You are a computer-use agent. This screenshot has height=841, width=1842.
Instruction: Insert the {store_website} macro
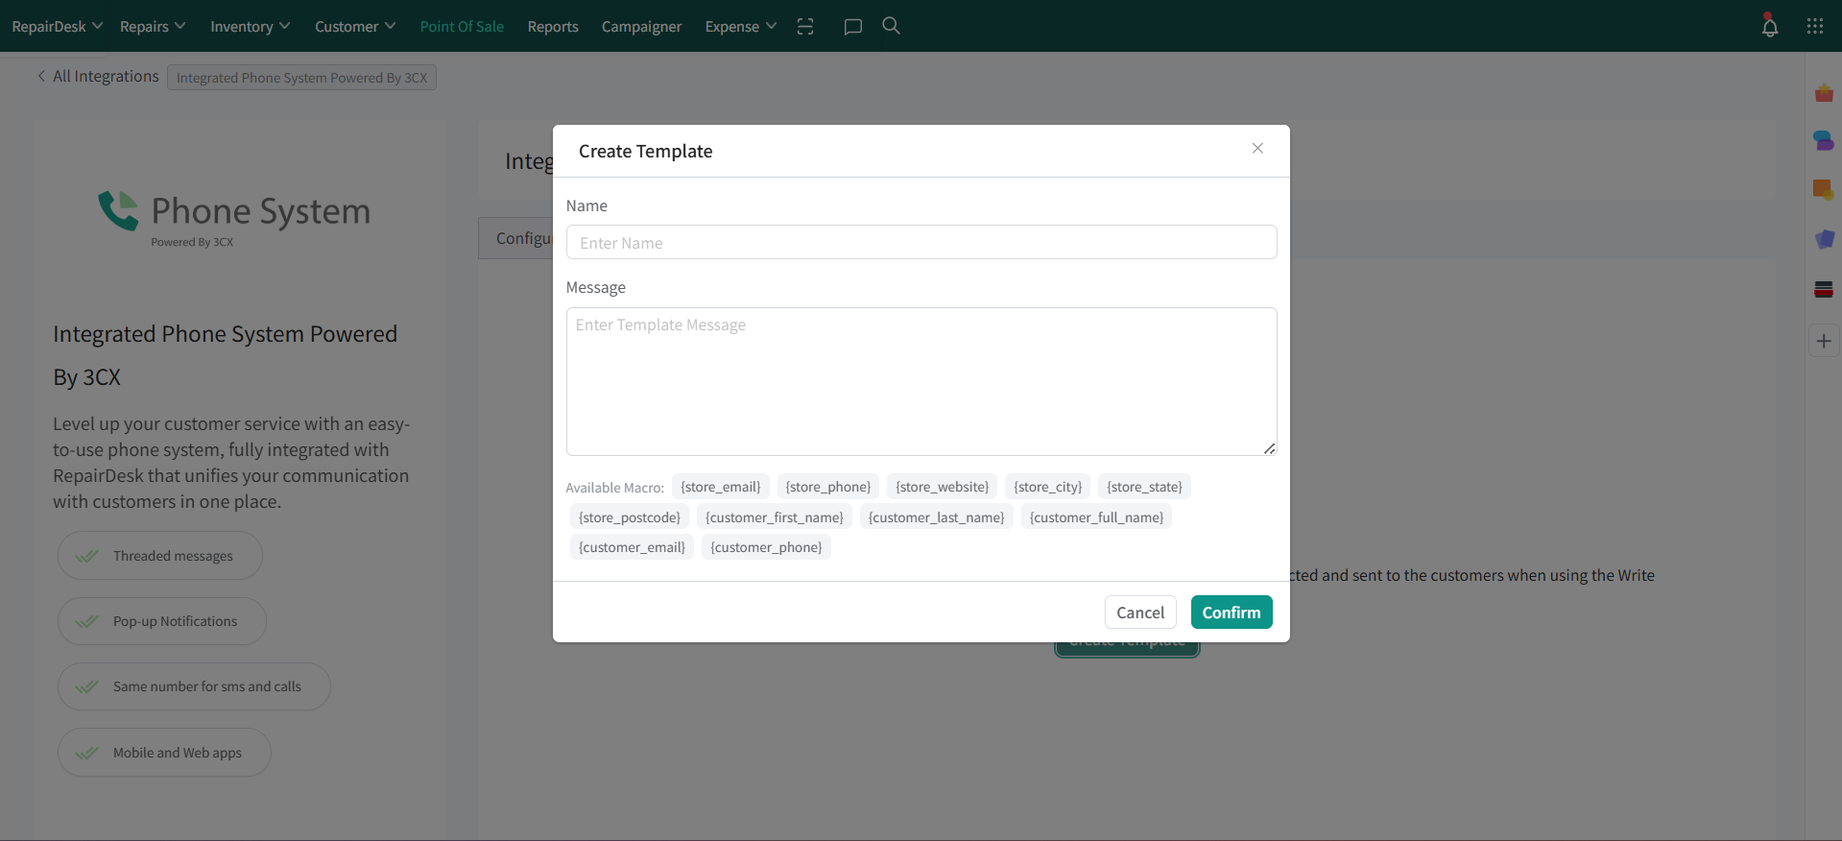(x=943, y=487)
